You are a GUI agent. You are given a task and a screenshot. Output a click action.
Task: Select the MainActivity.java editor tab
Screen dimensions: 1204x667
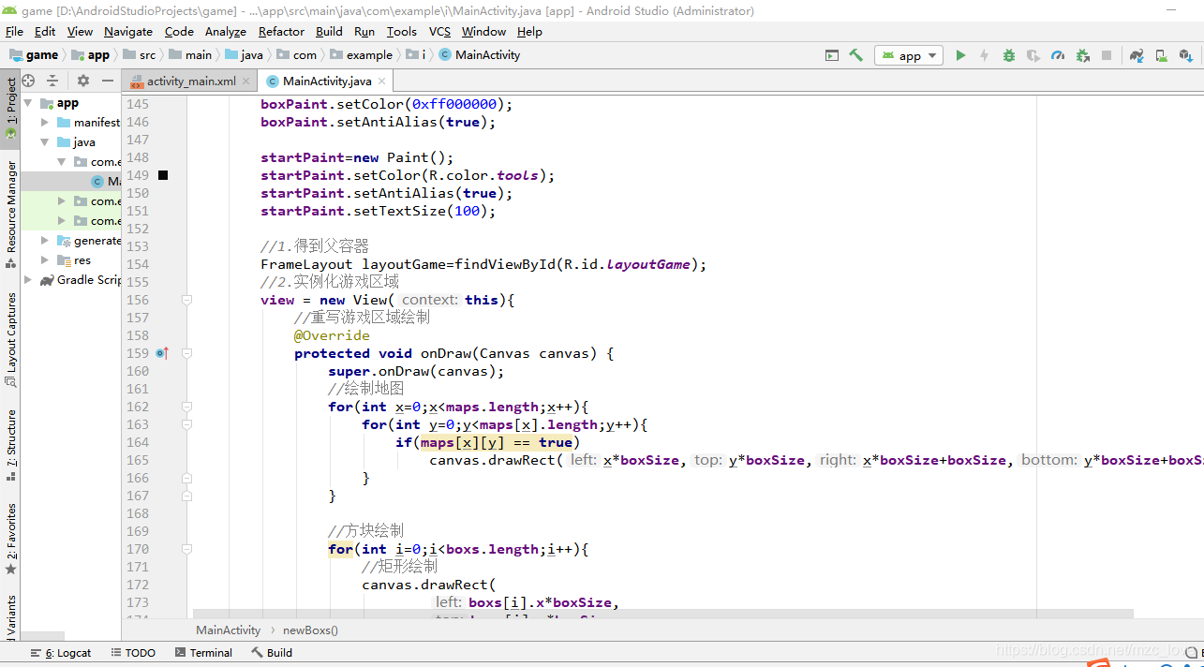pyautogui.click(x=326, y=82)
